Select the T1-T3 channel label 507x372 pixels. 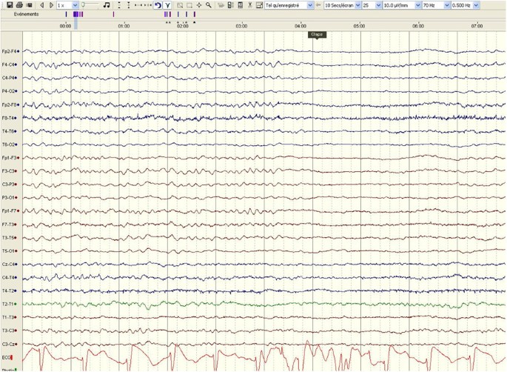click(x=10, y=317)
